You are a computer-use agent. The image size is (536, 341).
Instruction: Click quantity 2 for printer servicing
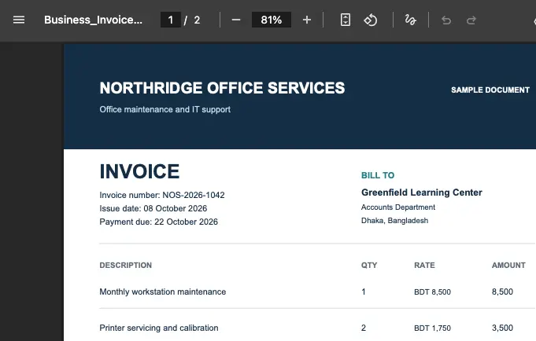click(x=364, y=328)
